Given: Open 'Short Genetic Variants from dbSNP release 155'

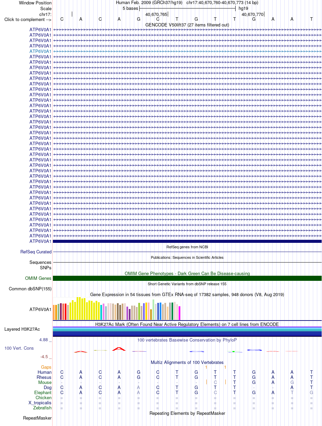Looking at the screenshot, I should (187, 284).
